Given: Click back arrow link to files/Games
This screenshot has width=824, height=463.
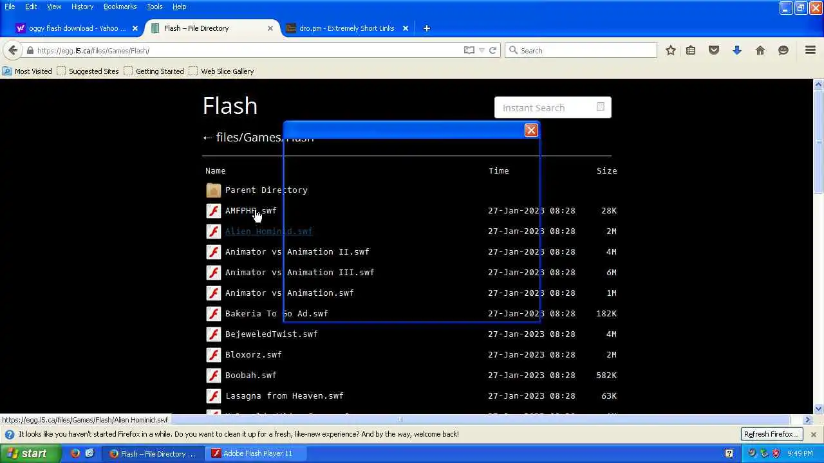Looking at the screenshot, I should [x=207, y=138].
